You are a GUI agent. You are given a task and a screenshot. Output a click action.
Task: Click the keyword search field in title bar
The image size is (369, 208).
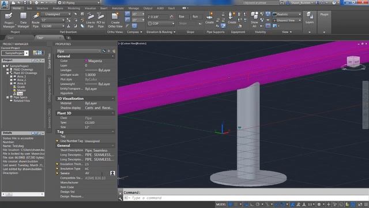tap(257, 2)
